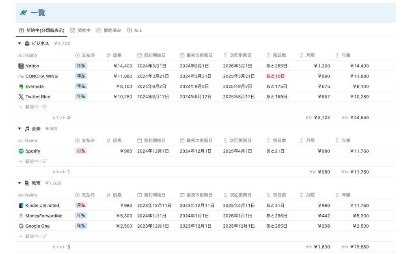The height and width of the screenshot is (254, 408).
Task: Collapse the 音楽 group triangle
Action: click(19, 129)
